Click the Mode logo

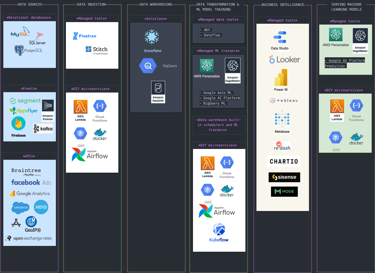coord(284,191)
